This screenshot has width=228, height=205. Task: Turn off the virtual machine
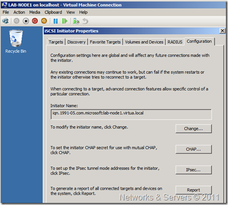(26, 21)
